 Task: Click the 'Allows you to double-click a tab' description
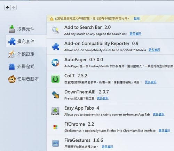[107, 114]
